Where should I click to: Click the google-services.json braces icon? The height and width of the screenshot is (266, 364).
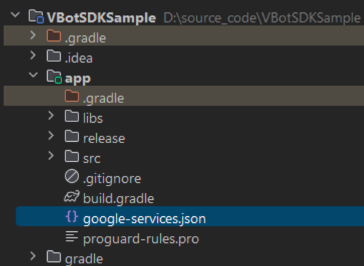pyautogui.click(x=72, y=216)
